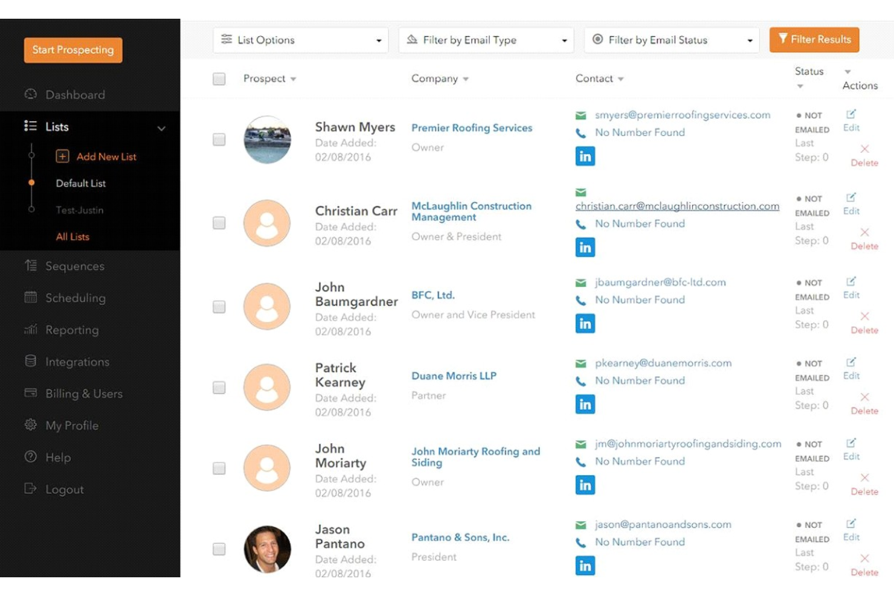Open Shawn Myers' LinkedIn profile icon
This screenshot has height=596, width=894.
[x=585, y=156]
